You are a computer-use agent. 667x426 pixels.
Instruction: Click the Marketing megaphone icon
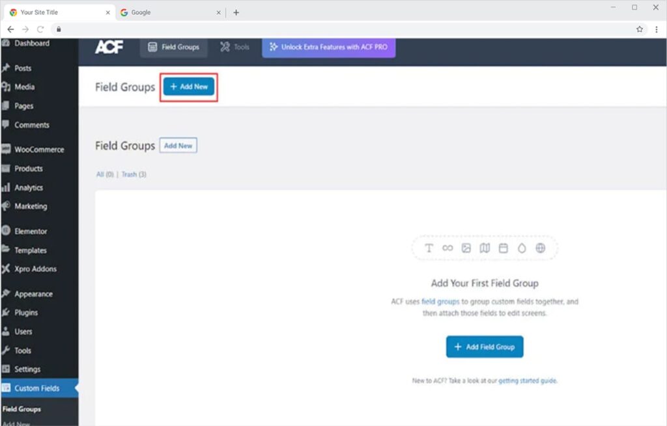click(5, 206)
